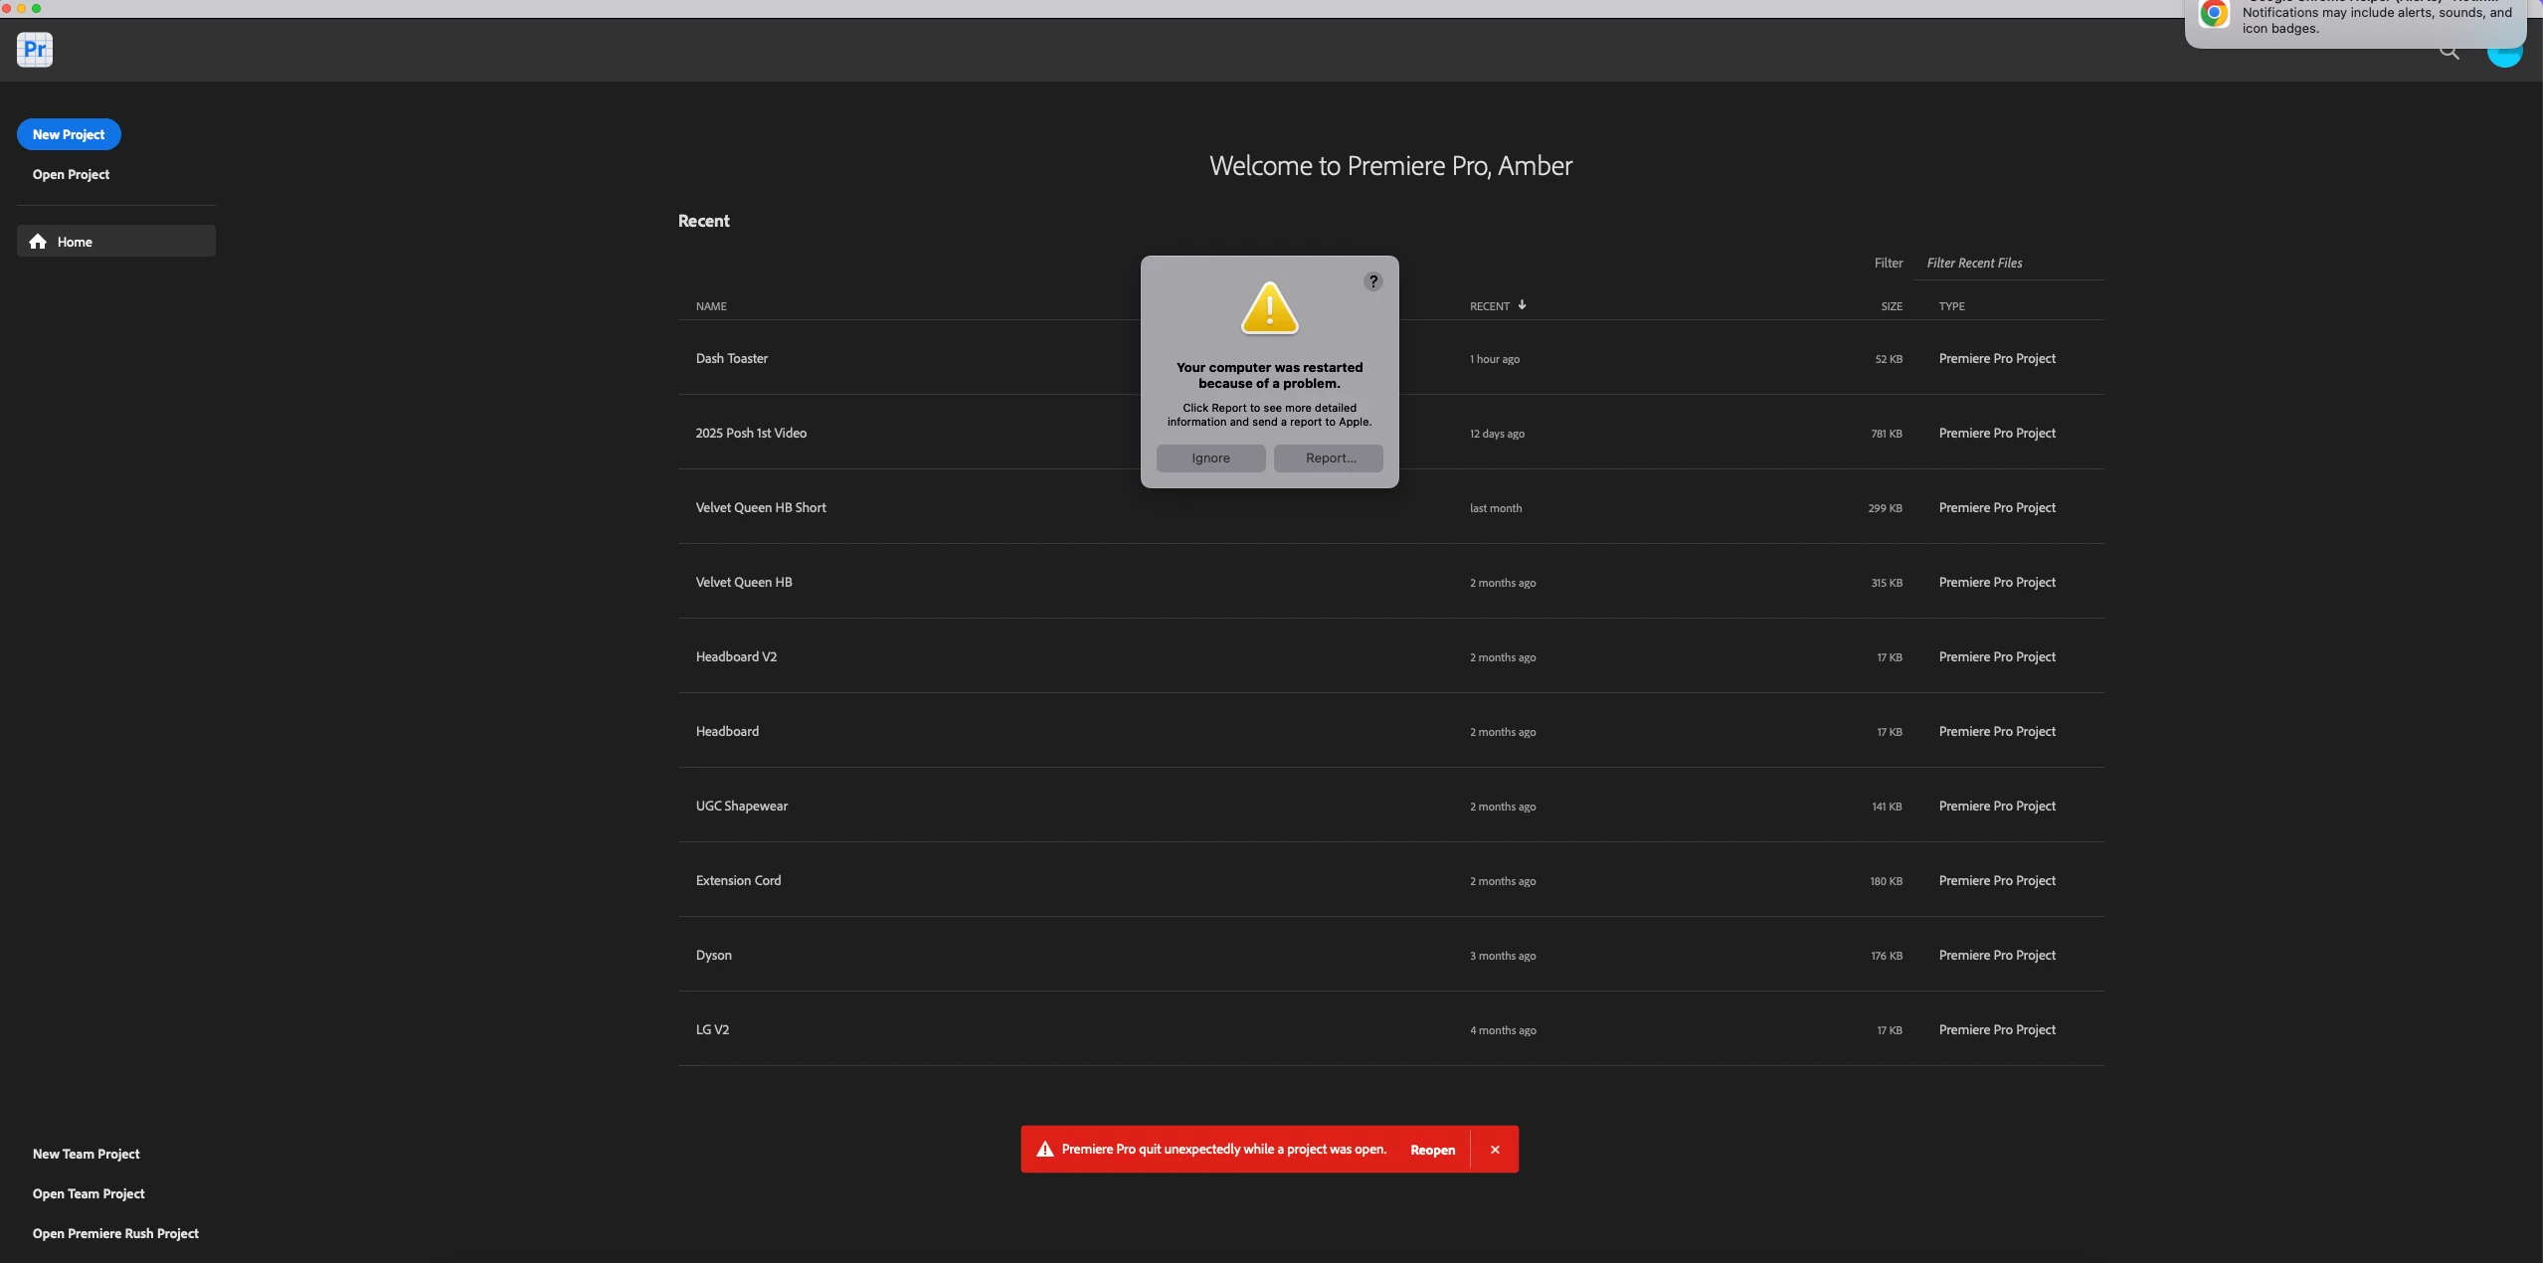
Task: Click the yellow warning triangle icon in the dialog
Action: (1269, 308)
